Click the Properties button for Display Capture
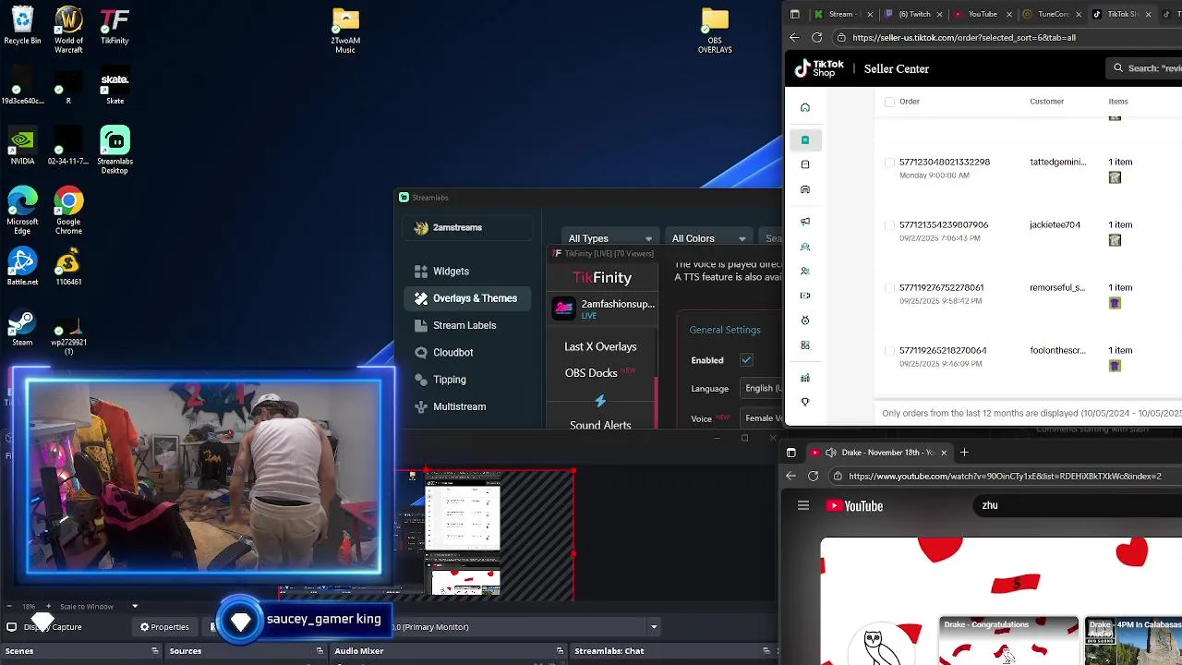Viewport: 1182px width, 665px height. [164, 627]
